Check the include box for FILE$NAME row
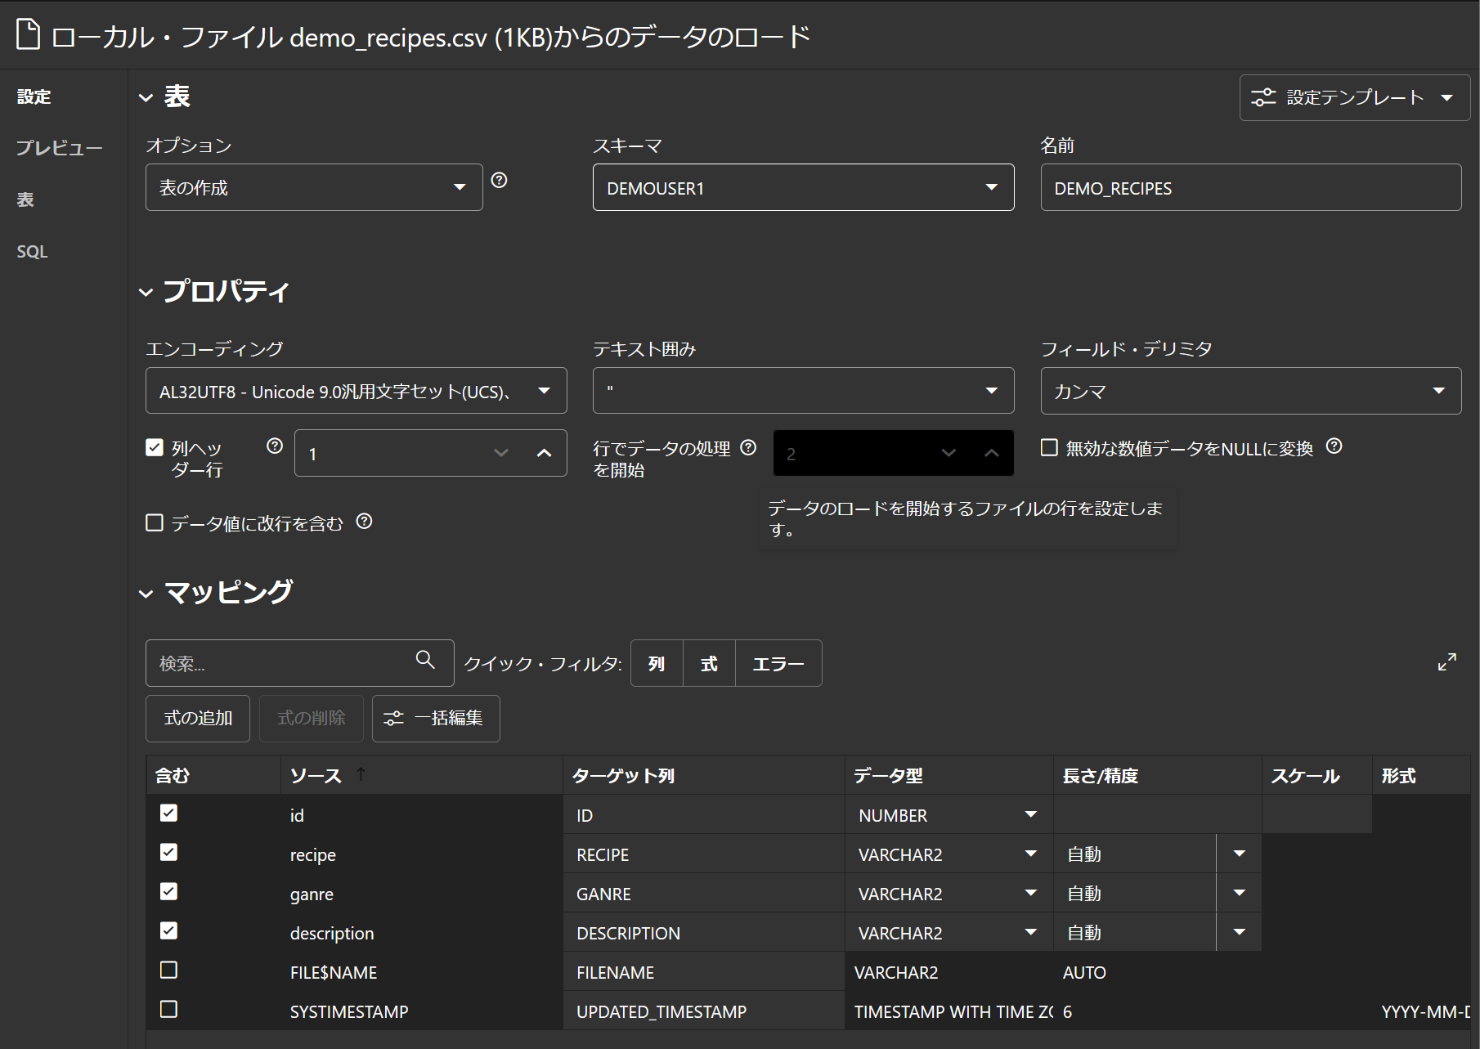 (x=168, y=970)
